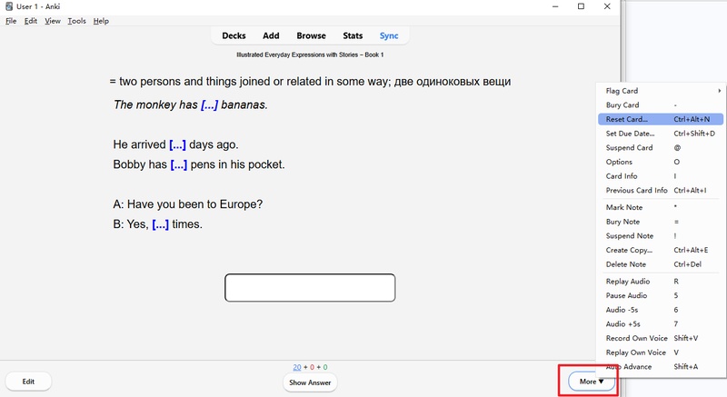Open the Help menu
The image size is (727, 397).
(101, 21)
